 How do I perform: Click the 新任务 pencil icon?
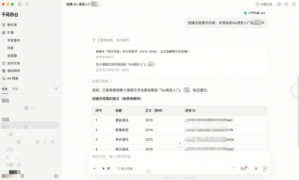pos(4,25)
